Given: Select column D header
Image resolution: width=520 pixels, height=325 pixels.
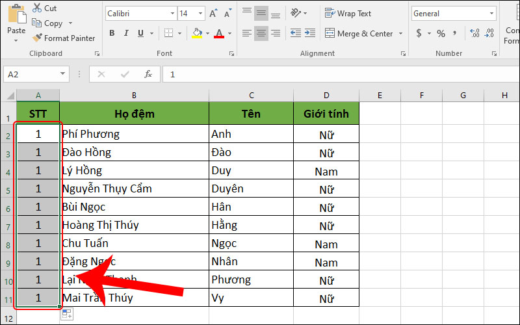Looking at the screenshot, I should click(x=326, y=96).
